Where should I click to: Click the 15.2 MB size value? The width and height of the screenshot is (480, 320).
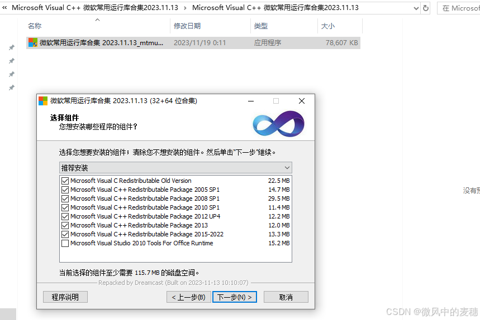click(279, 244)
